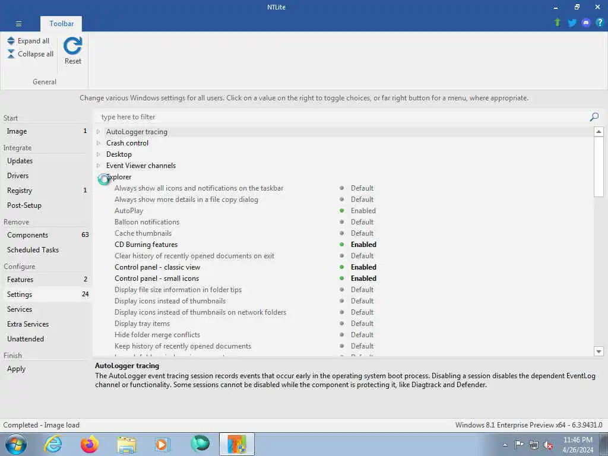This screenshot has width=608, height=456.
Task: Click the taskbar clock showing 11:46 PM
Action: pyautogui.click(x=578, y=444)
